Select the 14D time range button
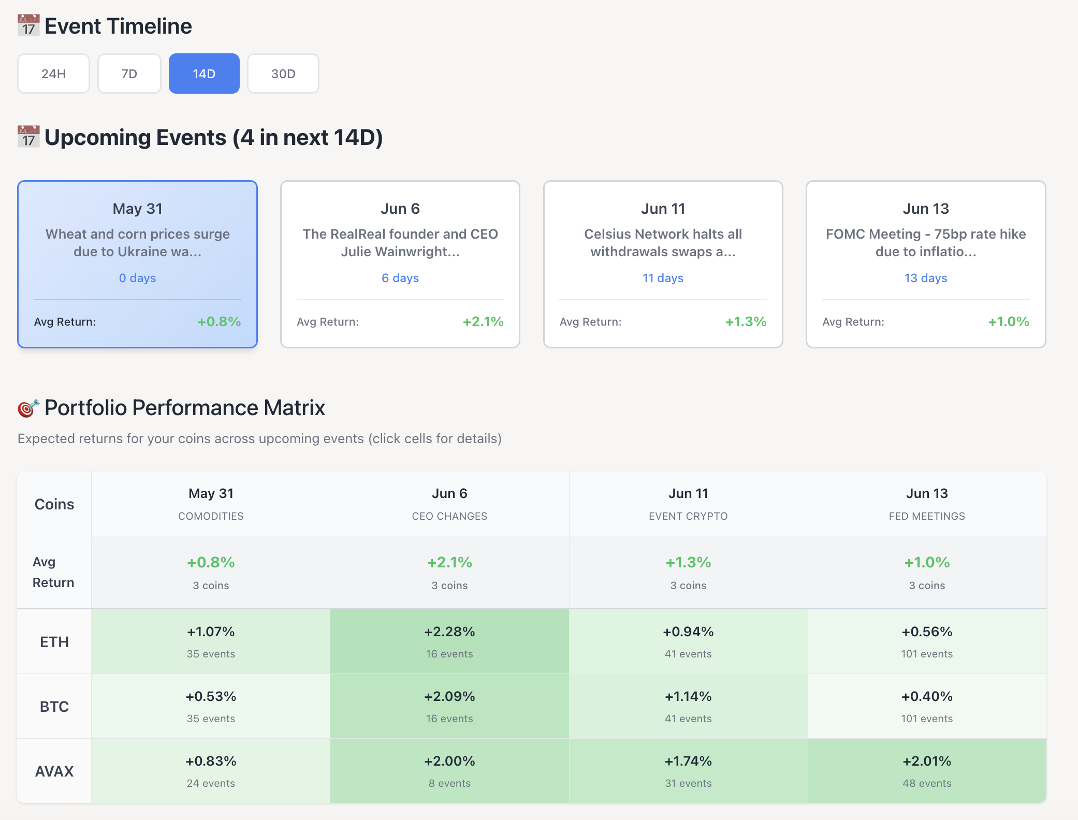1078x820 pixels. click(x=204, y=74)
